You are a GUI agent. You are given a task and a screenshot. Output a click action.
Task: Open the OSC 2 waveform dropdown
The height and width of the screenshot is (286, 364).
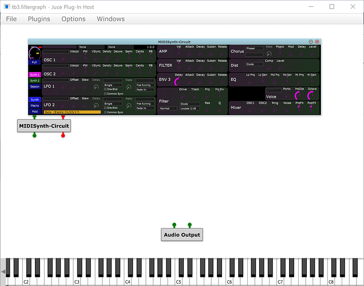point(56,66)
